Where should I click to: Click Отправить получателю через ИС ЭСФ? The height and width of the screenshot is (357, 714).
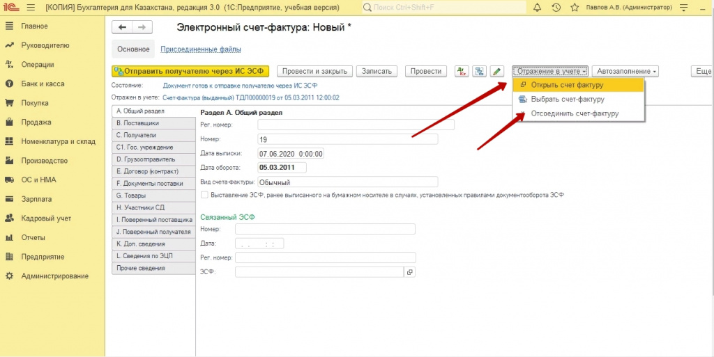[190, 71]
